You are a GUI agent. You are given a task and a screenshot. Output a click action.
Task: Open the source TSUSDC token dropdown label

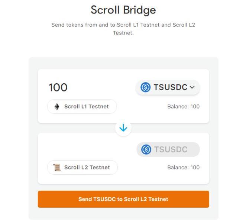[171, 88]
